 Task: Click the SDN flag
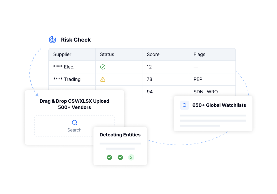tap(199, 92)
